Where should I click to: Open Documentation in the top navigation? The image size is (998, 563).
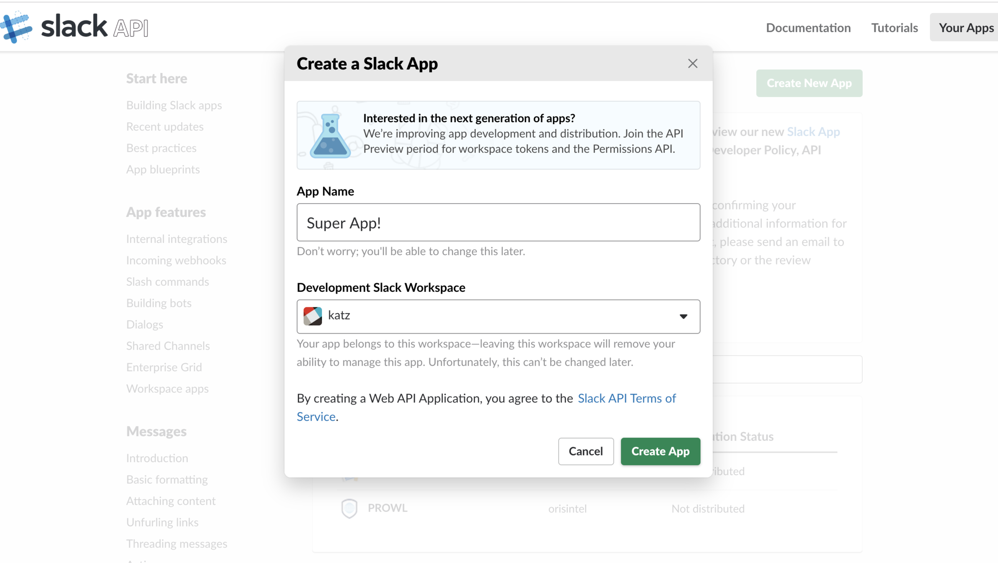click(808, 28)
